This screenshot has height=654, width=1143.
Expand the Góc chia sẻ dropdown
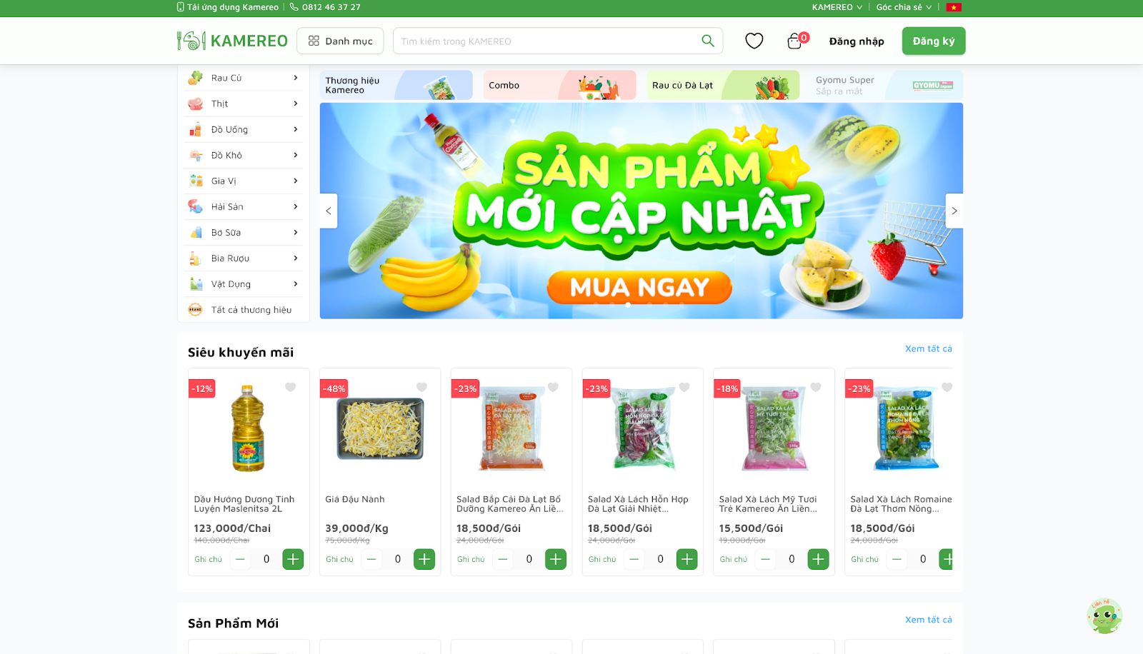(x=904, y=7)
